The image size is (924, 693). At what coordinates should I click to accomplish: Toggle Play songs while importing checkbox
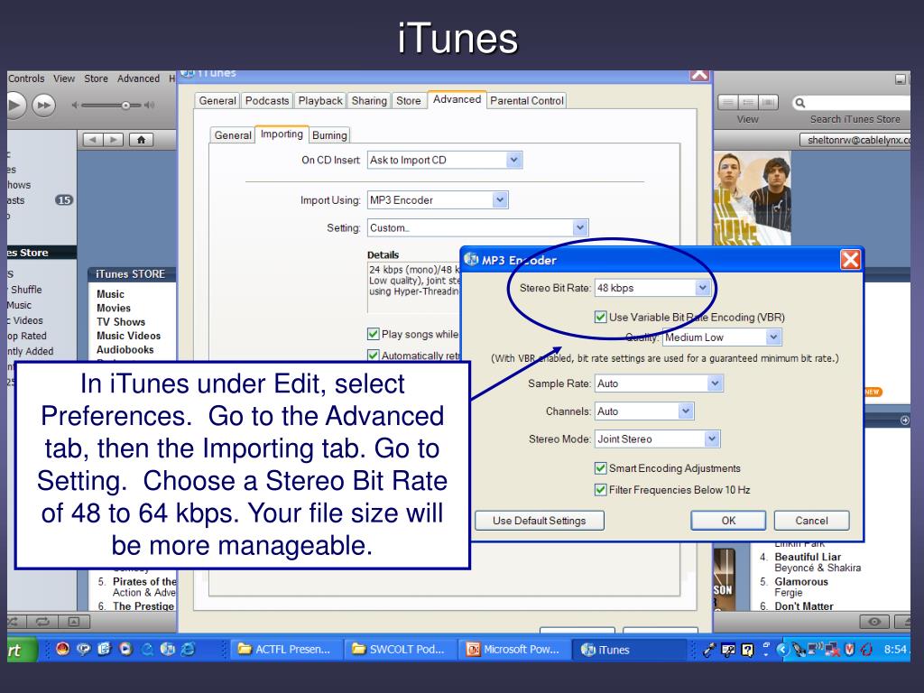(x=373, y=334)
